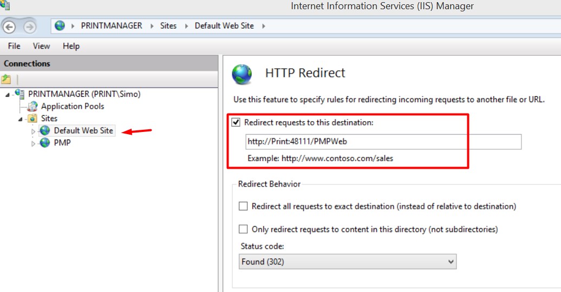Screen dimensions: 561x292
Task: Open the Status code Found (302) dropdown
Action: pos(348,262)
